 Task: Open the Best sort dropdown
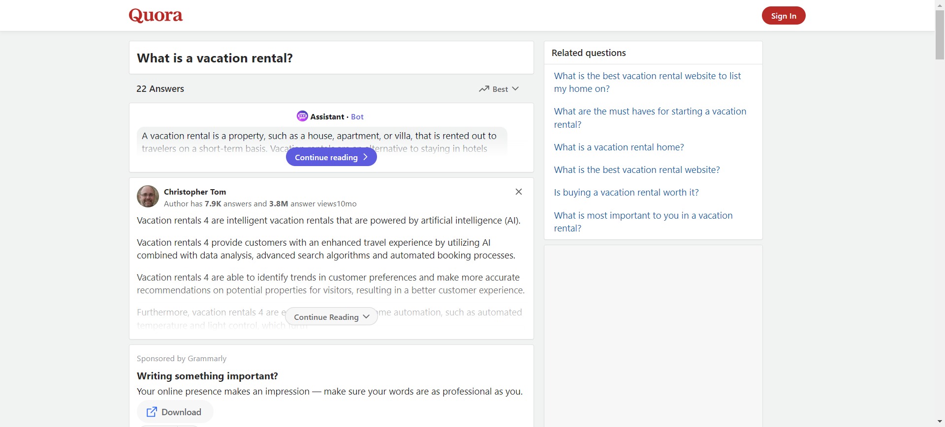499,89
